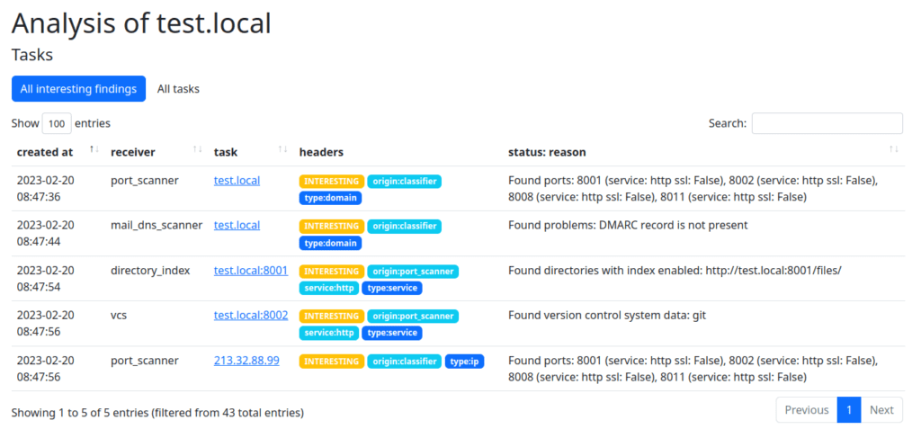
Task: Select All interesting findings tab
Action: pyautogui.click(x=78, y=89)
